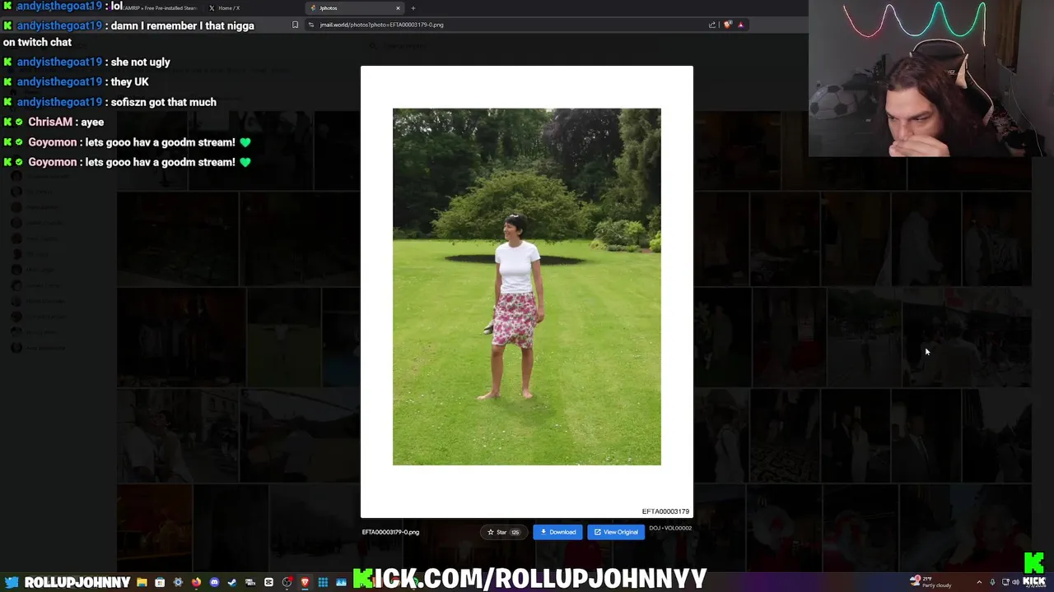This screenshot has width=1054, height=592.
Task: Click the DOJ · VOL00002 label
Action: click(x=670, y=528)
